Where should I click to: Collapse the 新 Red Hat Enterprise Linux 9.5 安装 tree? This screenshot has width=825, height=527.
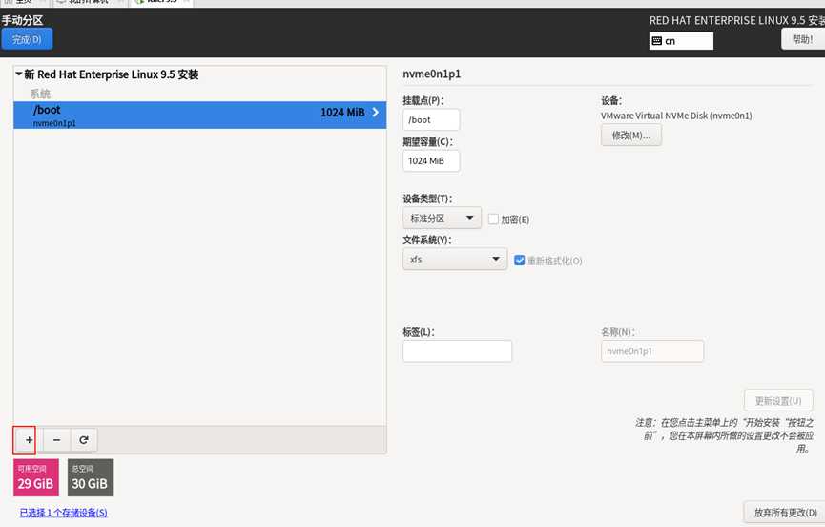coord(19,74)
